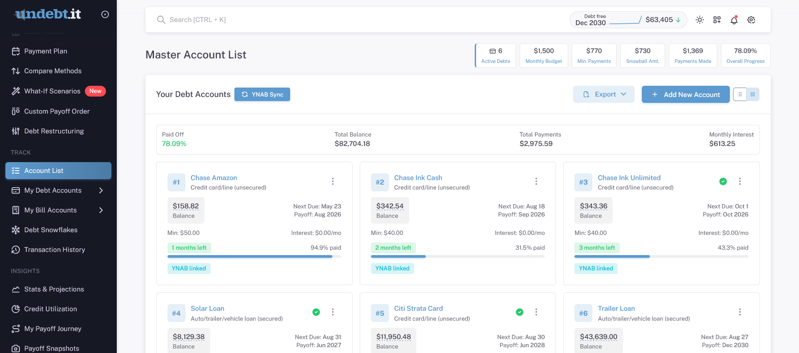The image size is (799, 353).
Task: Open Custom Payoff Order menu item
Action: click(58, 111)
